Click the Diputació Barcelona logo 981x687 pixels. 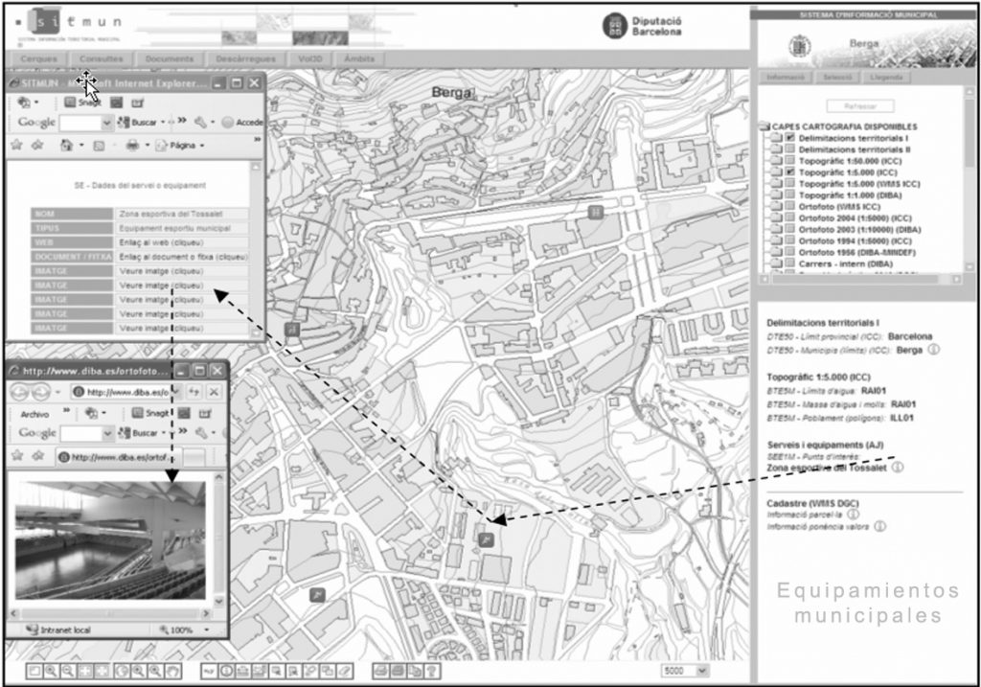click(642, 26)
